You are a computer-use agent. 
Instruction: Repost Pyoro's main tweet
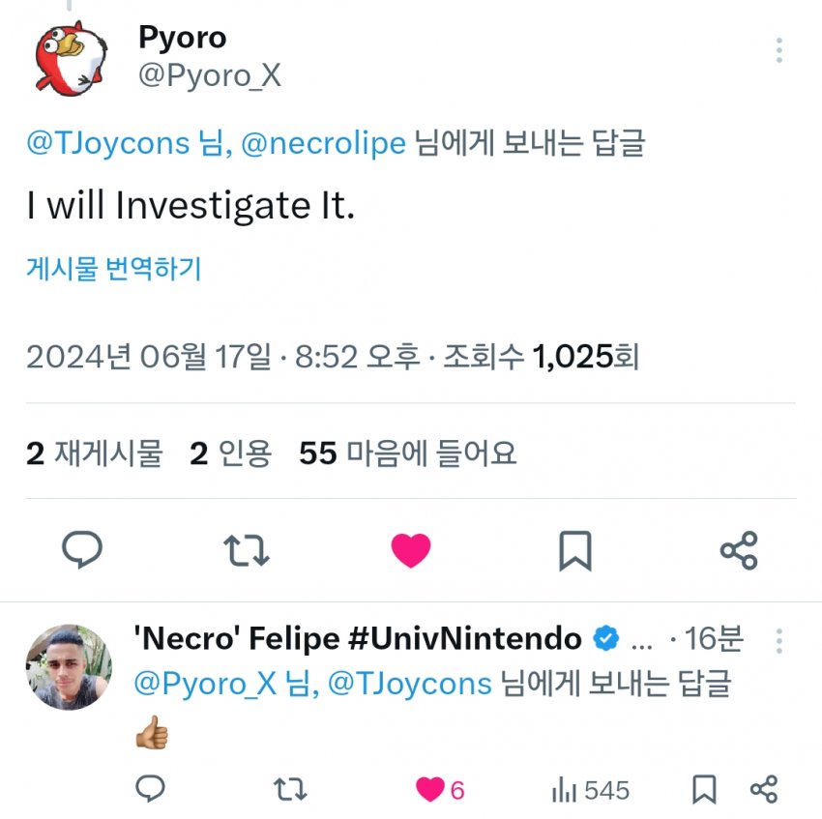[x=246, y=550]
